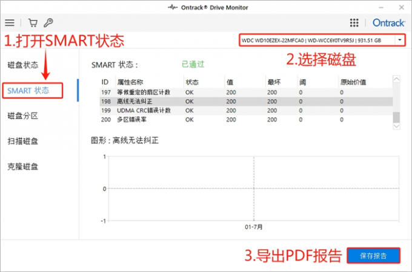Click the 已通过 status text
Viewport: 412px width, 272px height.
coord(193,64)
